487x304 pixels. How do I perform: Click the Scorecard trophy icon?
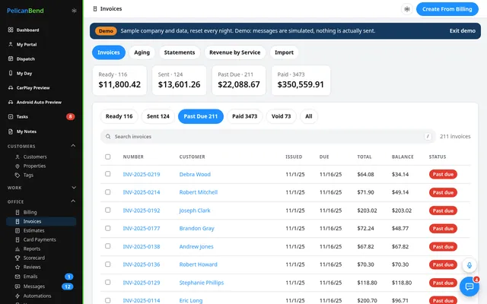tap(18, 258)
